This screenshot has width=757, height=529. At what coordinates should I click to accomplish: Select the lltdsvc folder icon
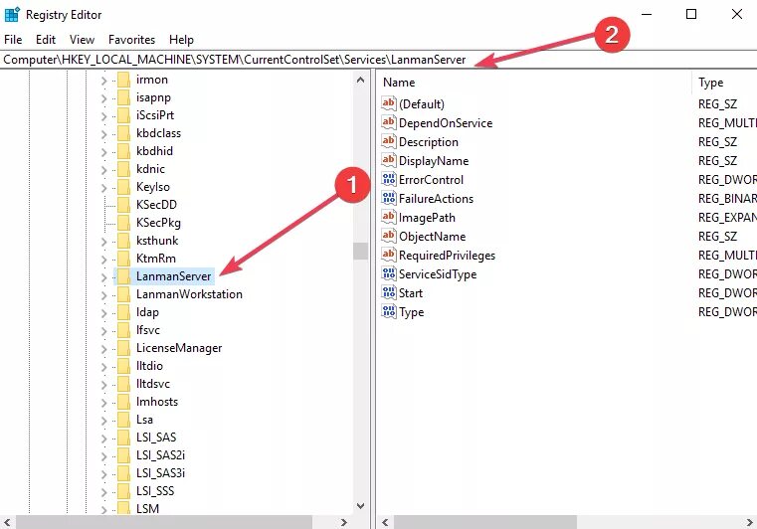coord(123,384)
